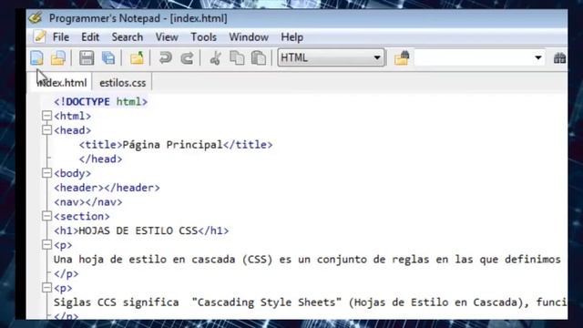Image resolution: width=583 pixels, height=328 pixels.
Task: Collapse the <body> fold marker
Action: click(x=46, y=173)
